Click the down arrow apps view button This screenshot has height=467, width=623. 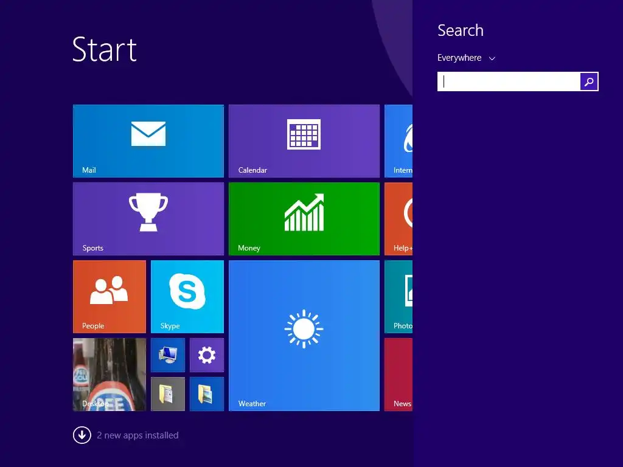[82, 435]
